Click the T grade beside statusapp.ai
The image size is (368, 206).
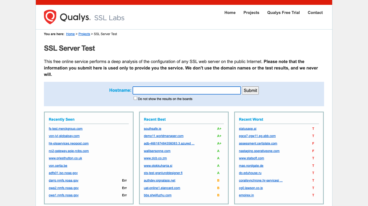click(x=313, y=129)
